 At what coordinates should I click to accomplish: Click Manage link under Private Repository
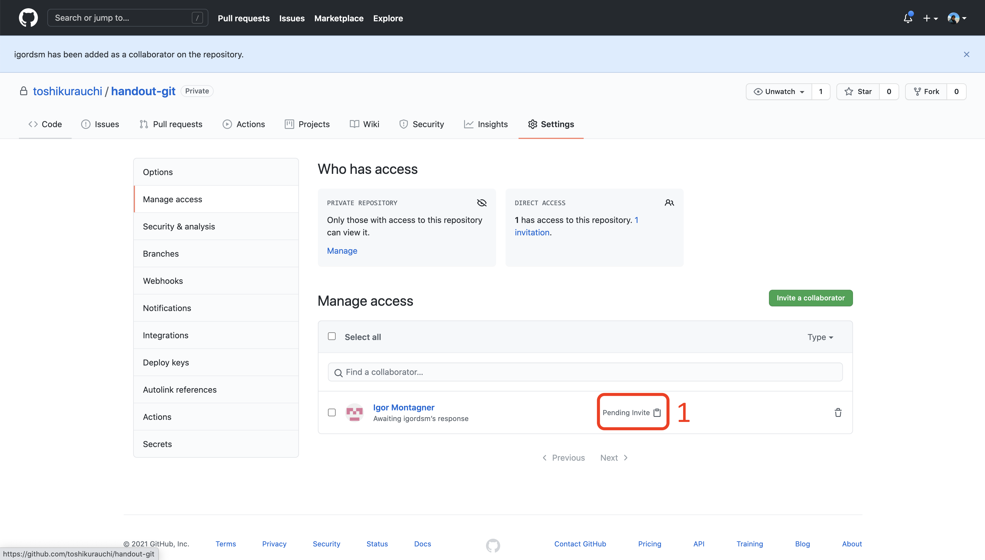pos(342,251)
